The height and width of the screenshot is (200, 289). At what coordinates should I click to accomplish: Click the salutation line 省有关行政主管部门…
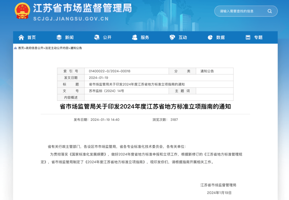click(117, 147)
